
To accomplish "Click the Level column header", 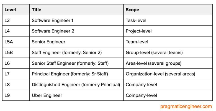I will pyautogui.click(x=10, y=10).
